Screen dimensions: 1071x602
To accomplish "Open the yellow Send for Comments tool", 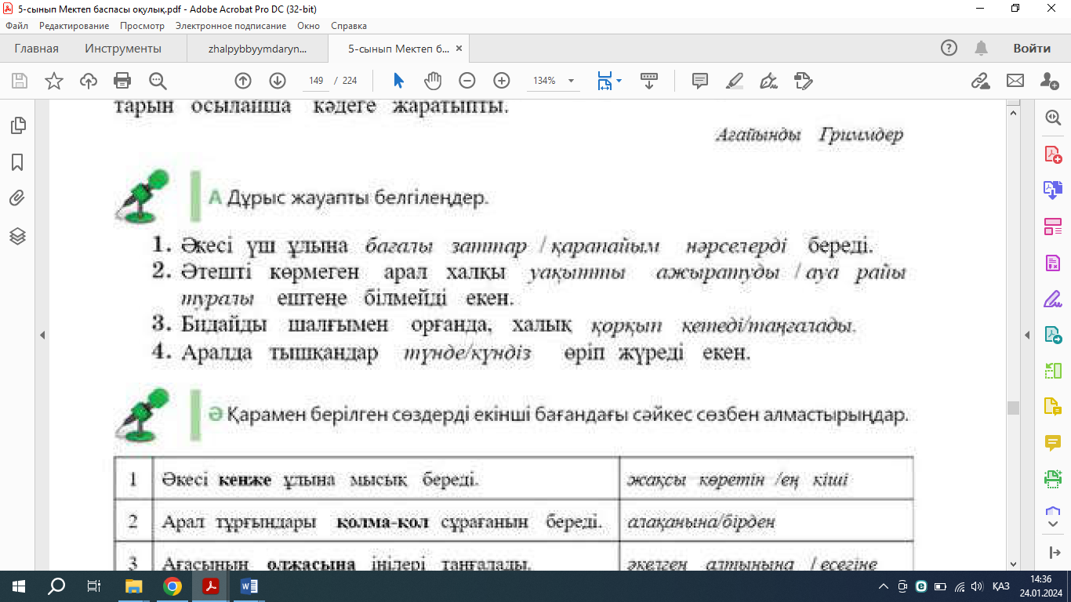I will tap(1053, 407).
